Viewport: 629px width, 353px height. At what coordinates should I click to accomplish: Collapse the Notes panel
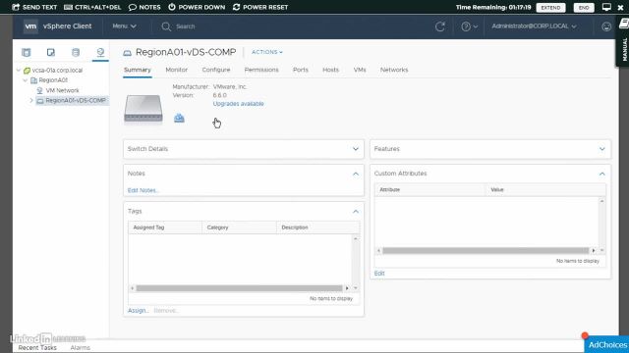tap(356, 174)
